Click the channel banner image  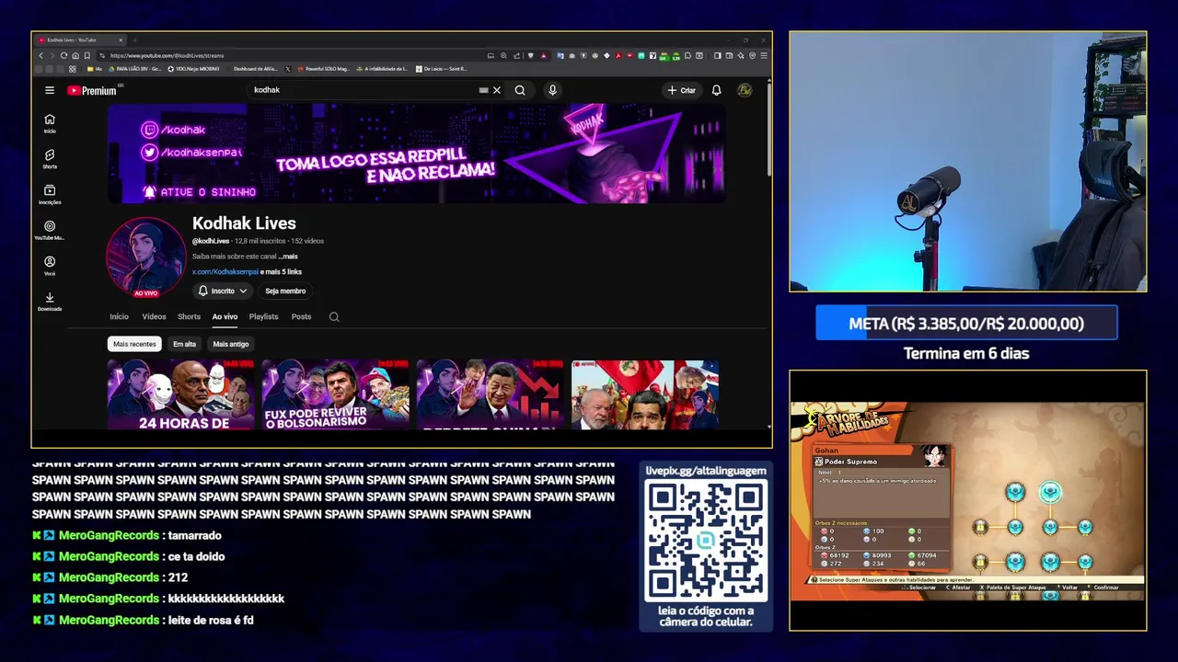coord(416,154)
